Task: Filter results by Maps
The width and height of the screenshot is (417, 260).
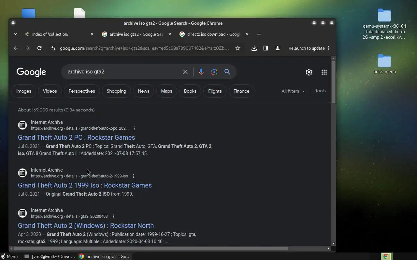Action: [166, 91]
